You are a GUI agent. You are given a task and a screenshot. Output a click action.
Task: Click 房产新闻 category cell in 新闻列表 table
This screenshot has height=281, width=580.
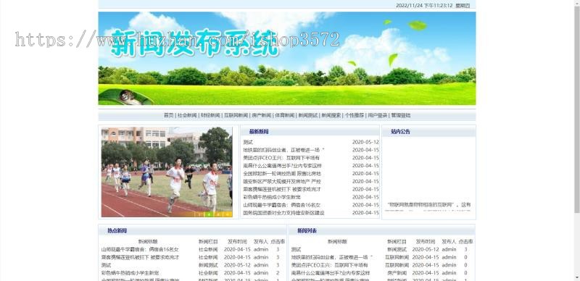(x=397, y=273)
